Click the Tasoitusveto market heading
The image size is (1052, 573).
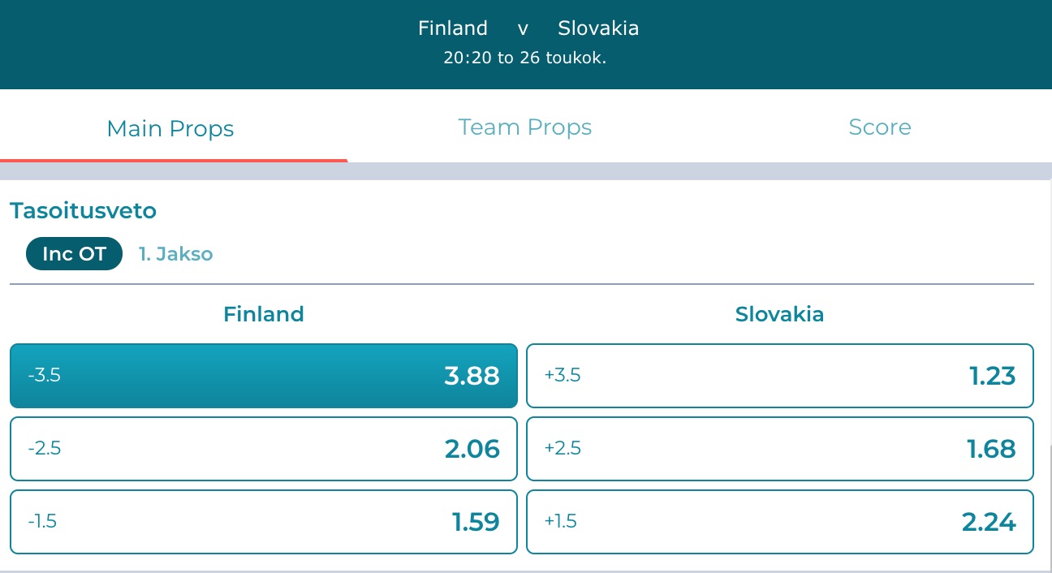tap(83, 211)
